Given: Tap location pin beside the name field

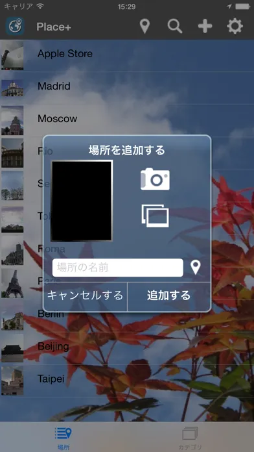Looking at the screenshot, I should (x=196, y=268).
